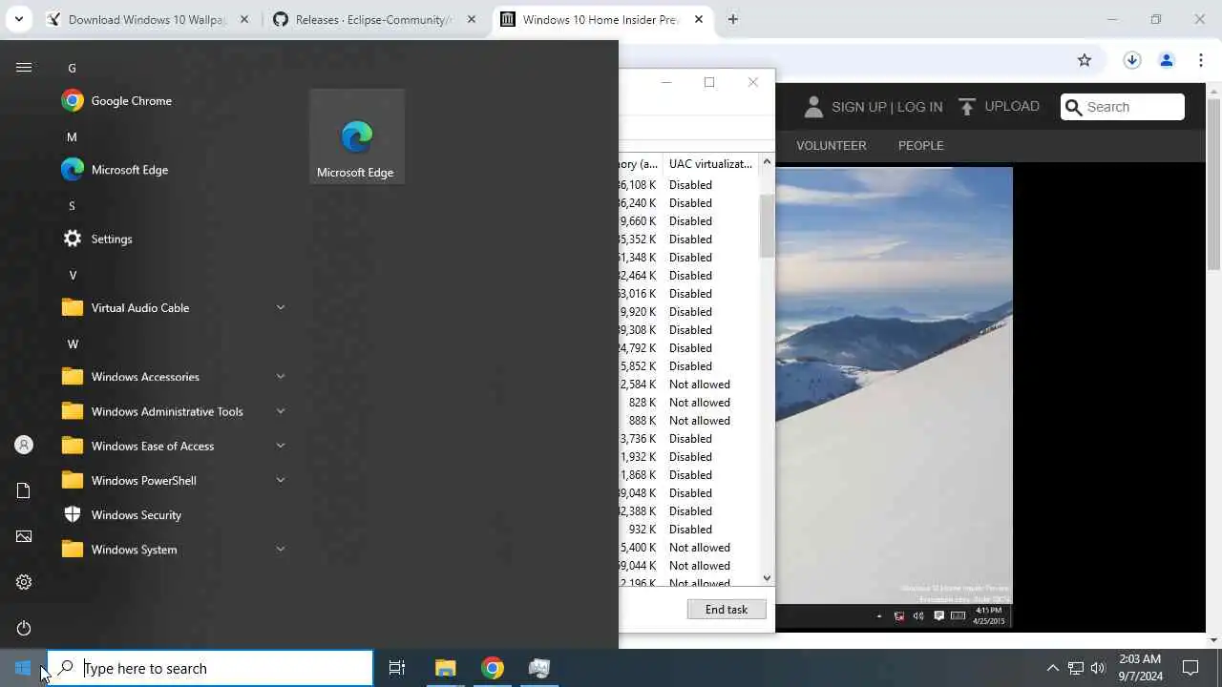
Task: Click End task in Task Manager
Action: [x=727, y=609]
